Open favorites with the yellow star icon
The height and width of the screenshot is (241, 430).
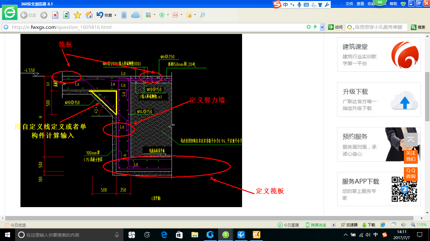(77, 15)
